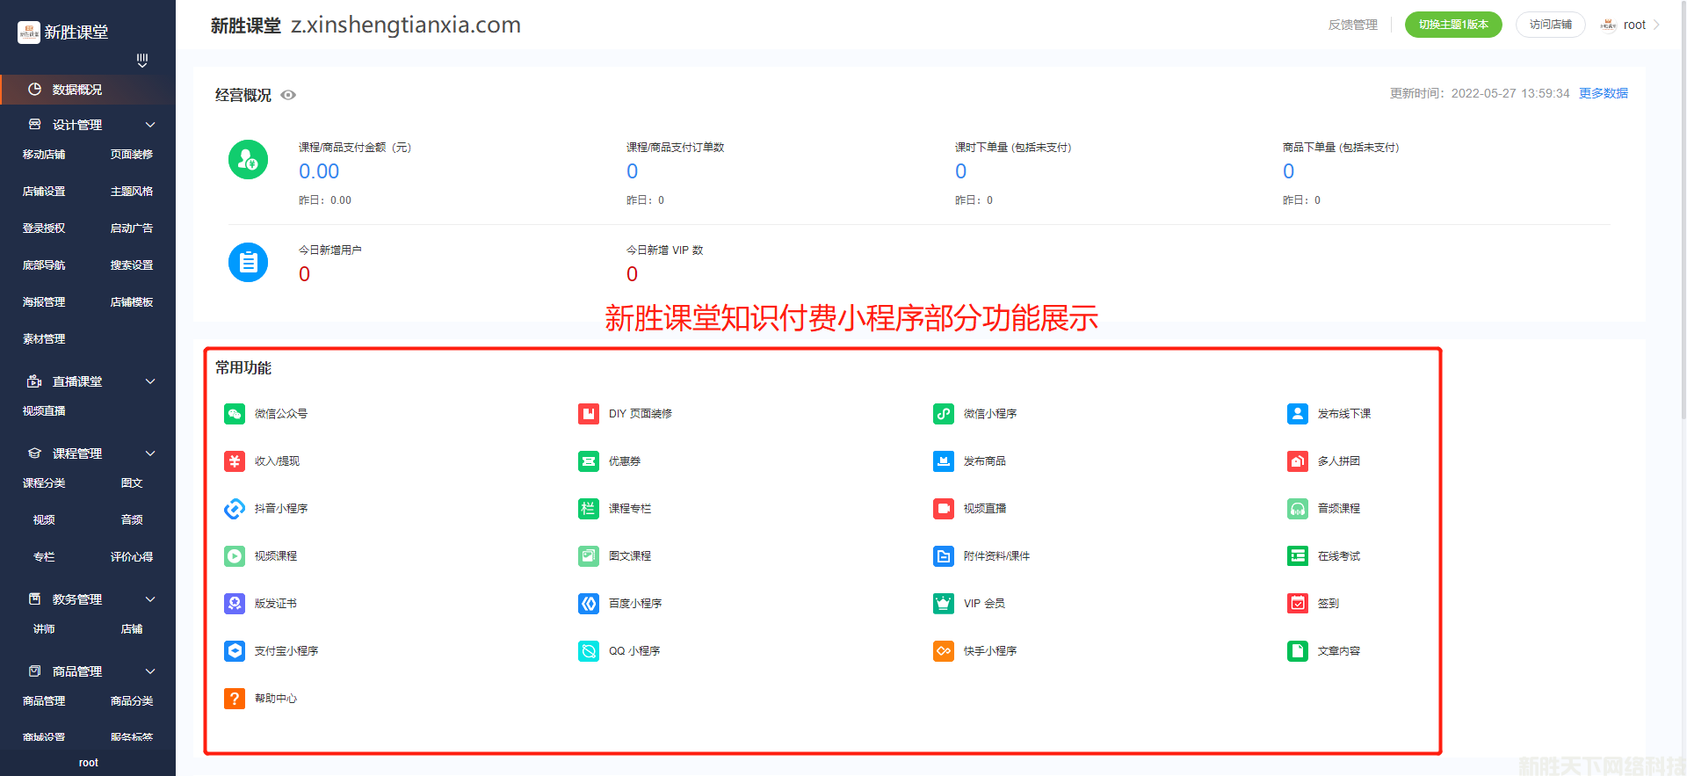Collapse the sidebar using the top toggle icon
Viewport: 1687px width, 776px height.
point(142,61)
